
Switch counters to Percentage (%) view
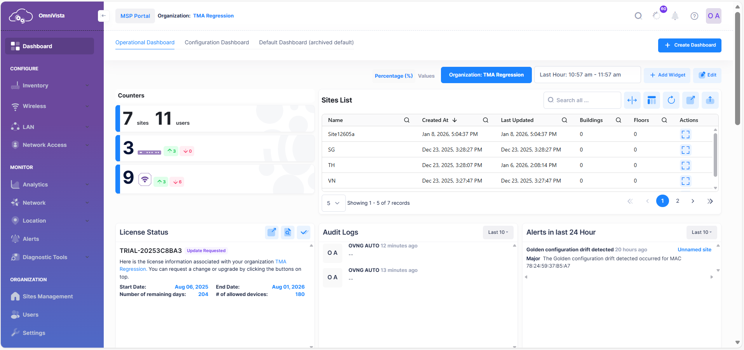coord(394,76)
